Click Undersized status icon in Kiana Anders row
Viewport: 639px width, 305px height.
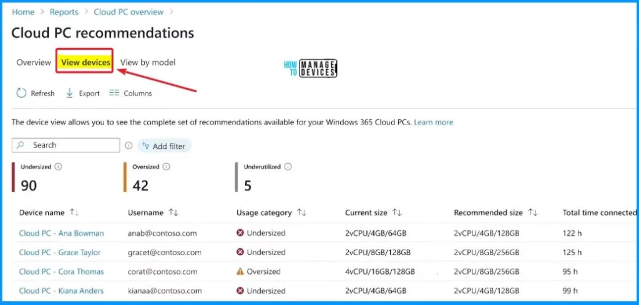(240, 290)
